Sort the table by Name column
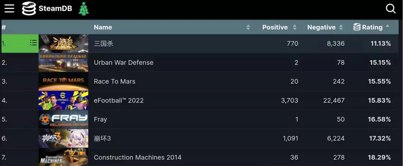 (103, 27)
